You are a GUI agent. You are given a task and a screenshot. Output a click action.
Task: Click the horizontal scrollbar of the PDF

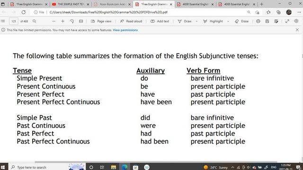[156, 162]
